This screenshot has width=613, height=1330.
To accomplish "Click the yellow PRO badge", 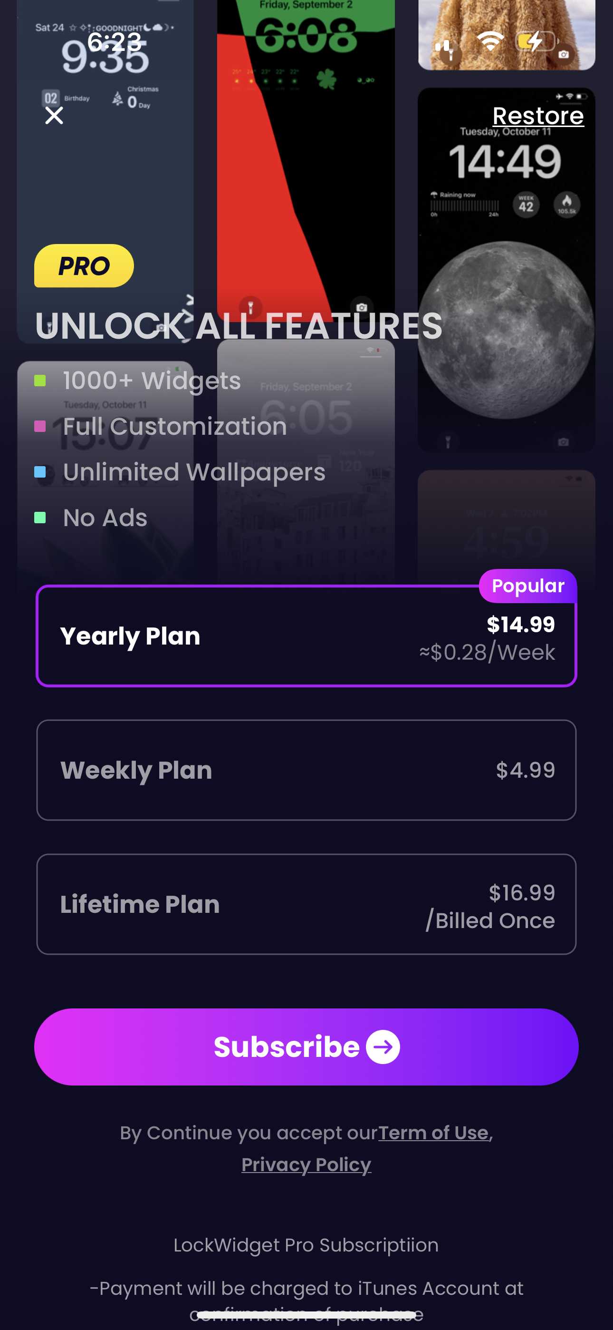I will (x=83, y=265).
